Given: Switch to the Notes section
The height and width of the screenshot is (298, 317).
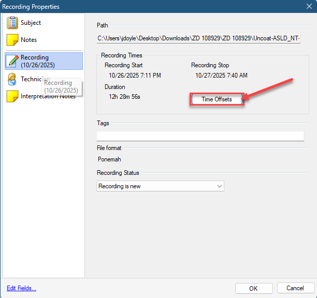Looking at the screenshot, I should [28, 40].
